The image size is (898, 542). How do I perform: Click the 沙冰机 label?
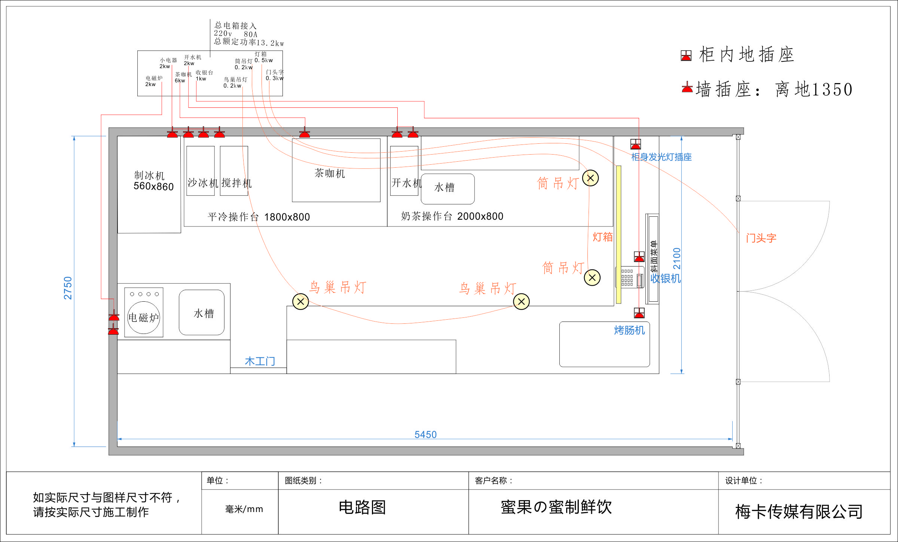[x=203, y=183]
